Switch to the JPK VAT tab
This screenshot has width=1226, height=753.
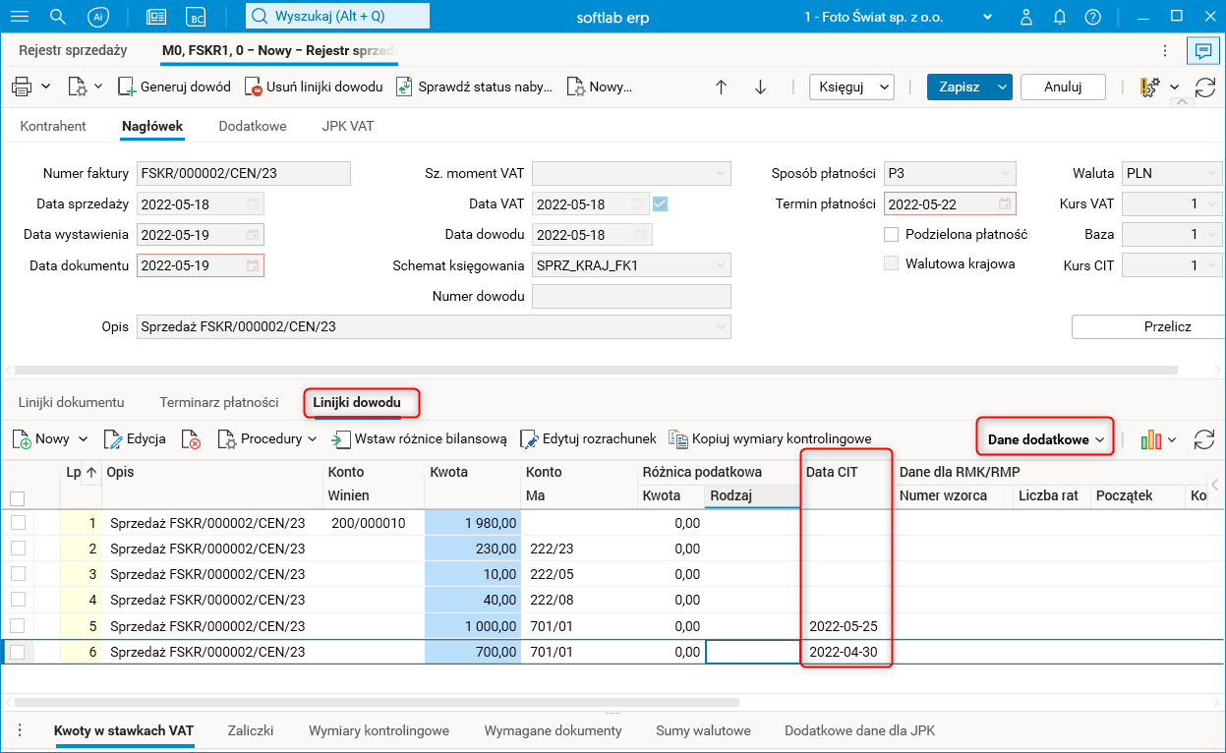347,127
